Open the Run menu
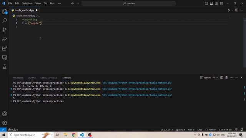 (52, 3)
